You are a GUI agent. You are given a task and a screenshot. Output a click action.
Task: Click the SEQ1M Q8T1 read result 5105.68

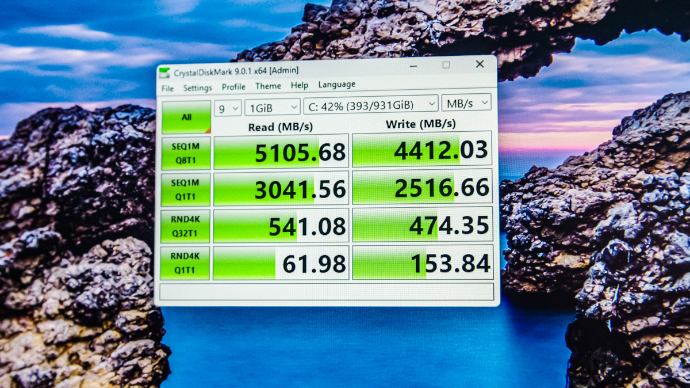coord(281,153)
